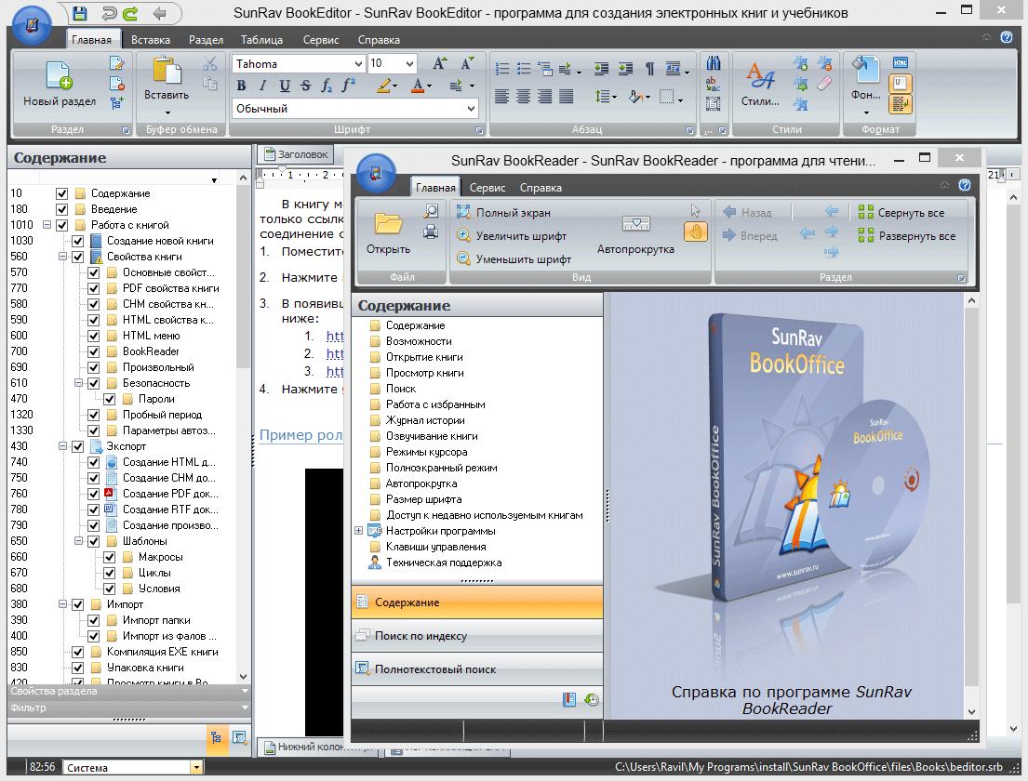Click Открыть folder icon in BookReader
This screenshot has height=781, width=1028.
(388, 232)
